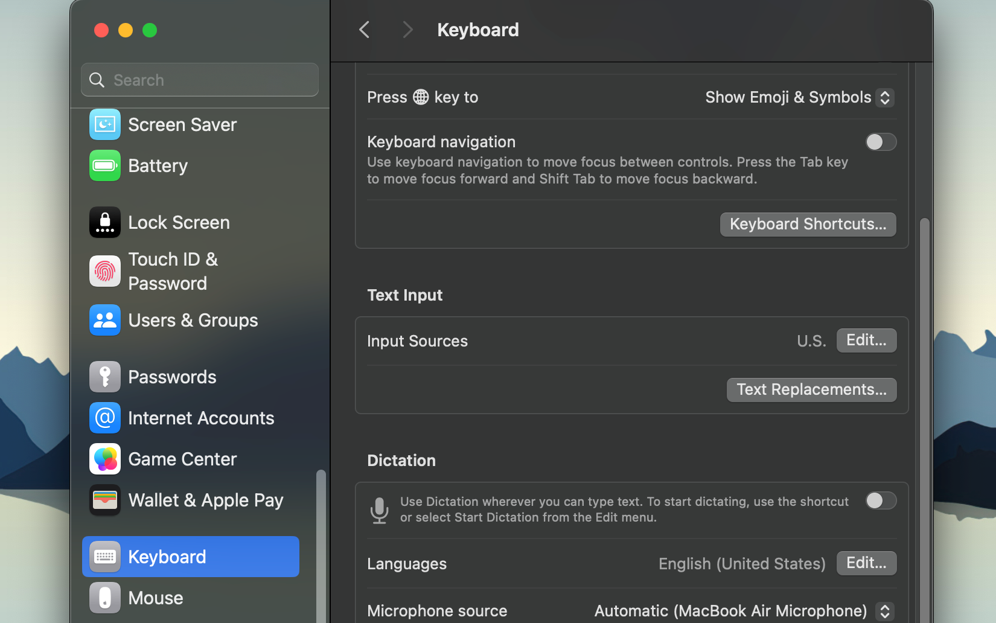Switch to Mouse settings
The height and width of the screenshot is (623, 996).
click(x=155, y=598)
